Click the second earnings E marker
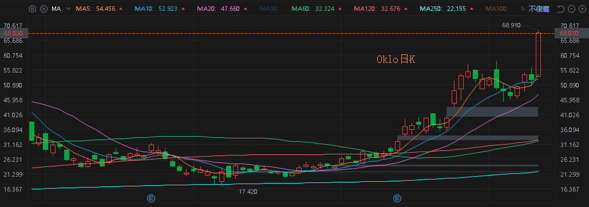The image size is (589, 207). pos(397,198)
